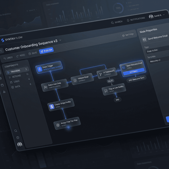Go back using the left chevron button
Image resolution: width=169 pixels, height=169 pixels.
(1, 51)
